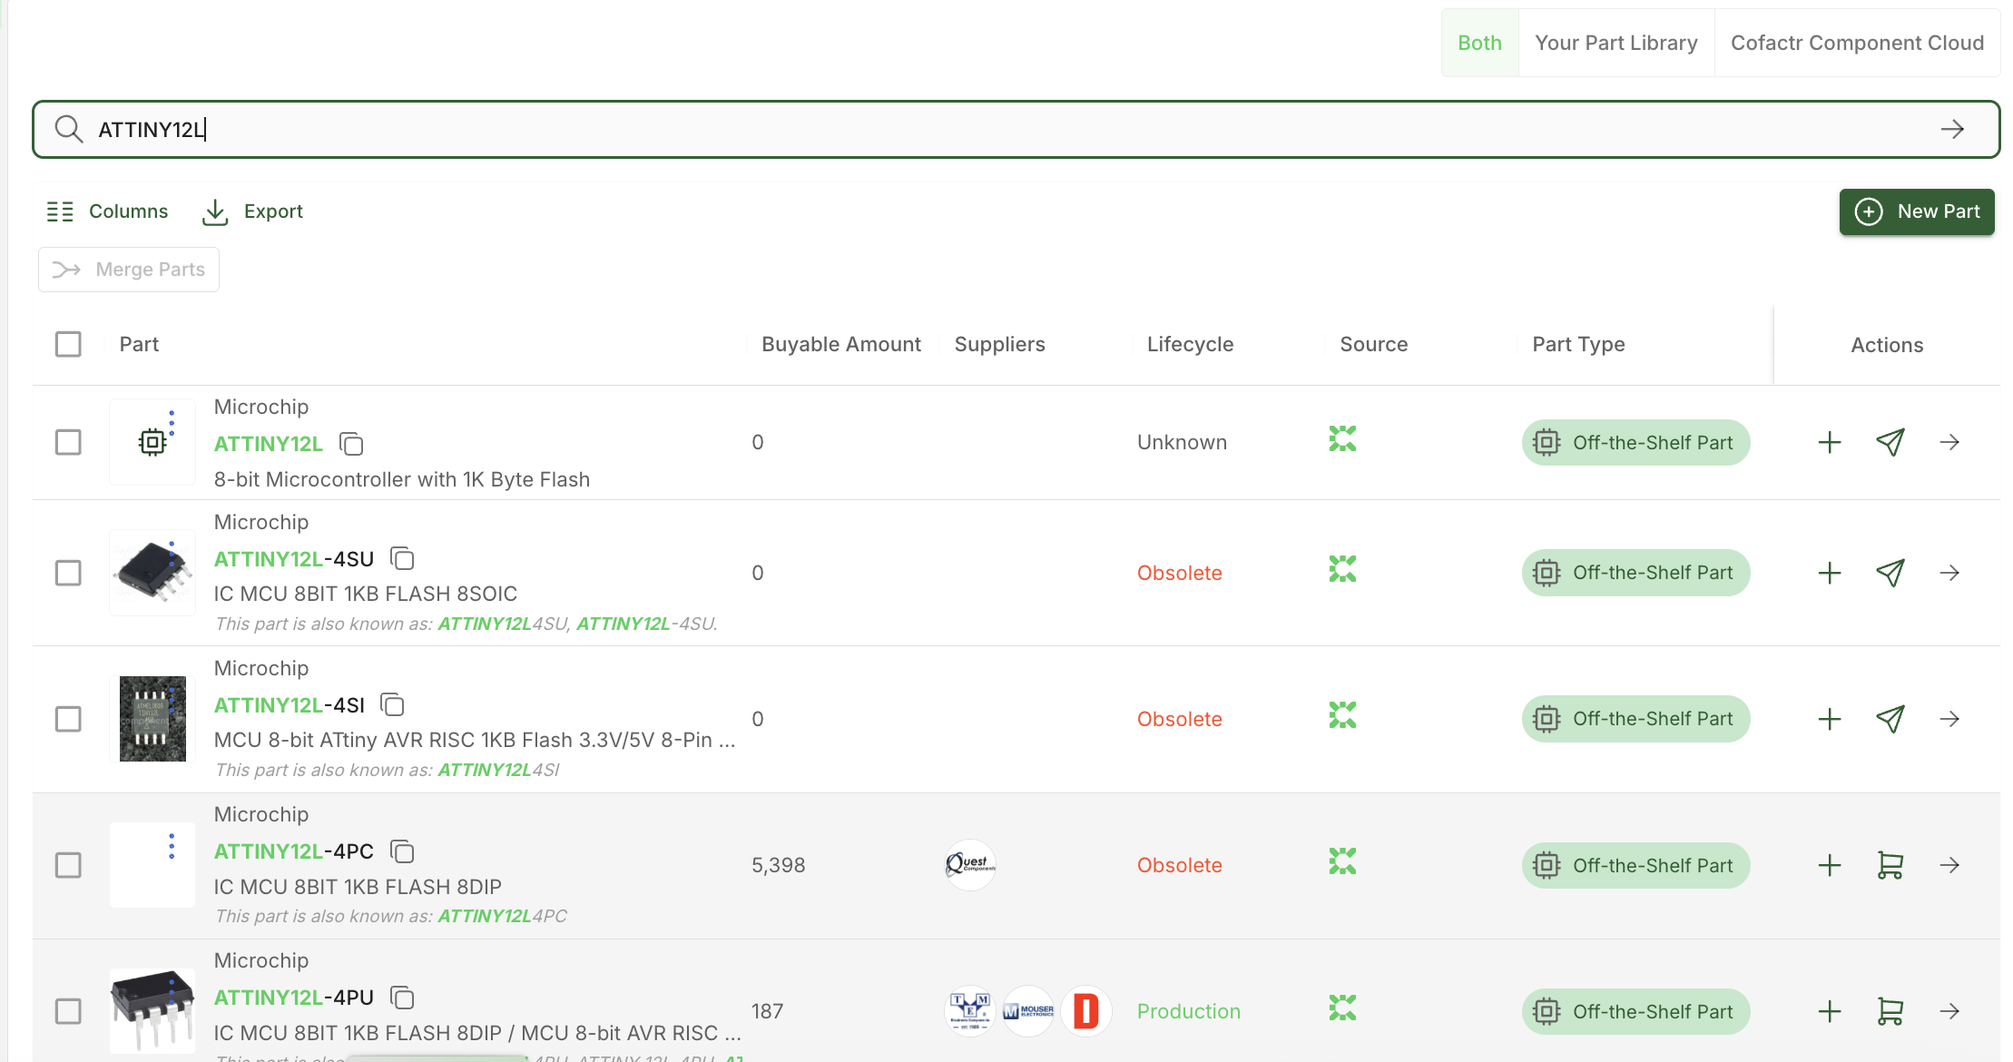2013x1062 pixels.
Task: Copy the ATTINY12L-4PC part number
Action: click(402, 851)
